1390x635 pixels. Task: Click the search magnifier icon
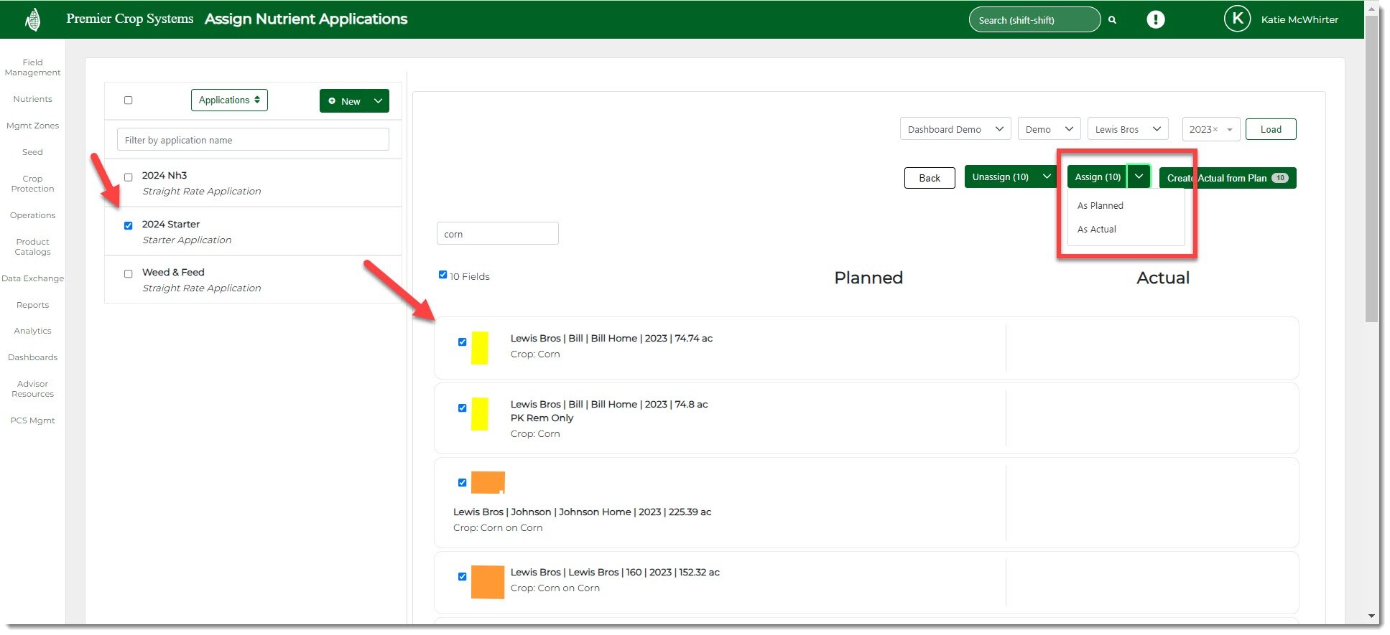[x=1112, y=20]
